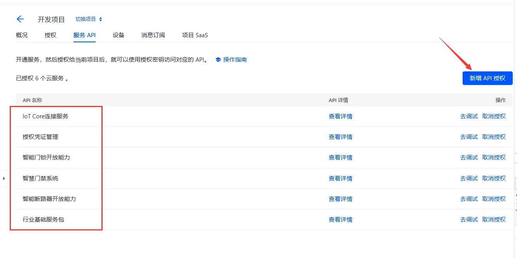Click the IoT Core连接服务 name text
The image size is (517, 258).
click(x=45, y=116)
